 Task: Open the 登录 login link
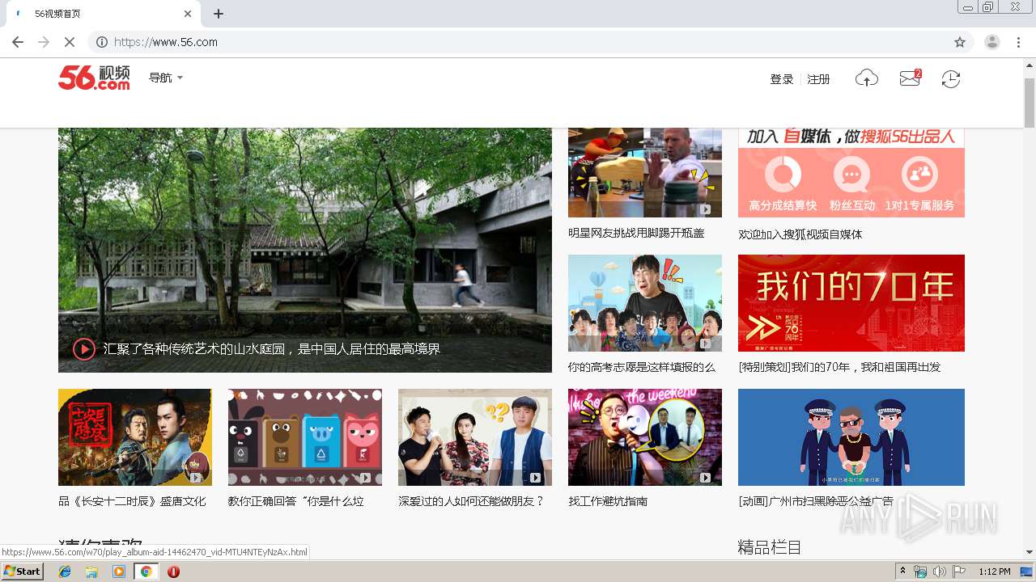(782, 79)
